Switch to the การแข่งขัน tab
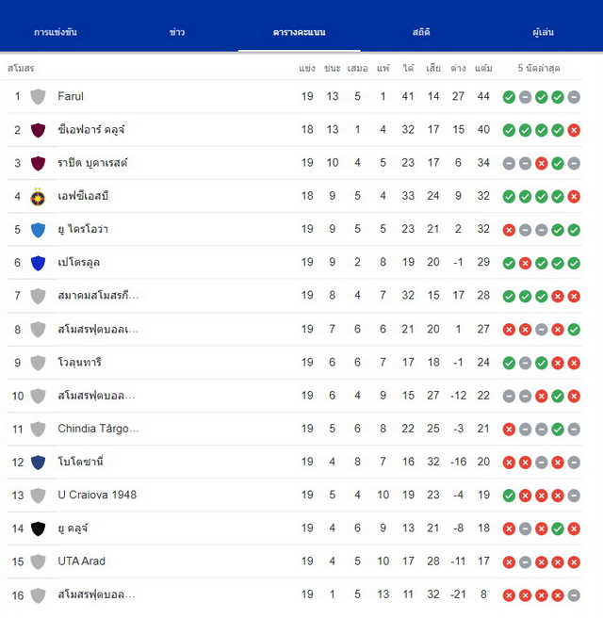 (56, 32)
